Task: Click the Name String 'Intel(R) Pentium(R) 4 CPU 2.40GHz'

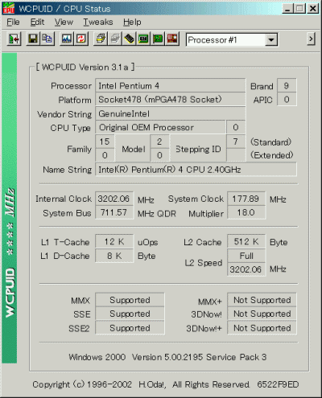Action: pos(196,170)
